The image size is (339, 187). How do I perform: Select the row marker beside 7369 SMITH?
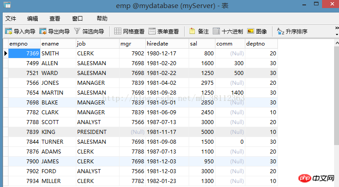click(x=6, y=53)
